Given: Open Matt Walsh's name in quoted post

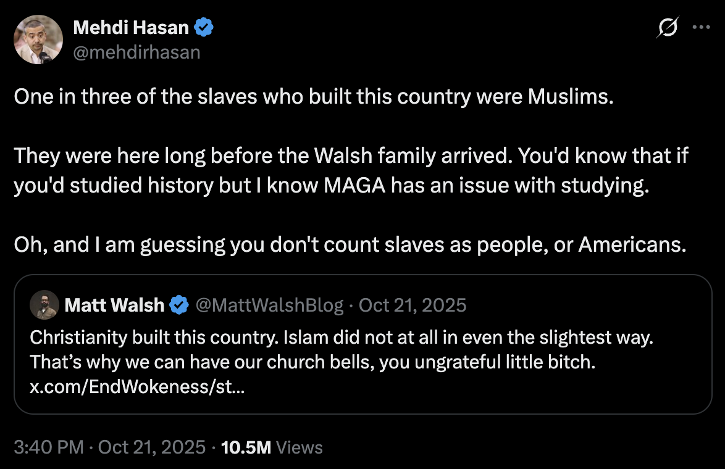Looking at the screenshot, I should point(114,305).
